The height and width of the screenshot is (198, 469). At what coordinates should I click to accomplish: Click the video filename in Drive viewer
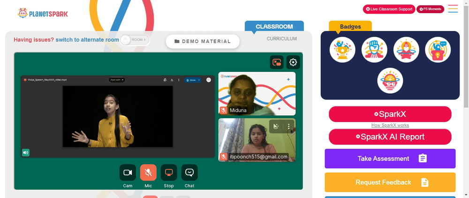(x=47, y=80)
